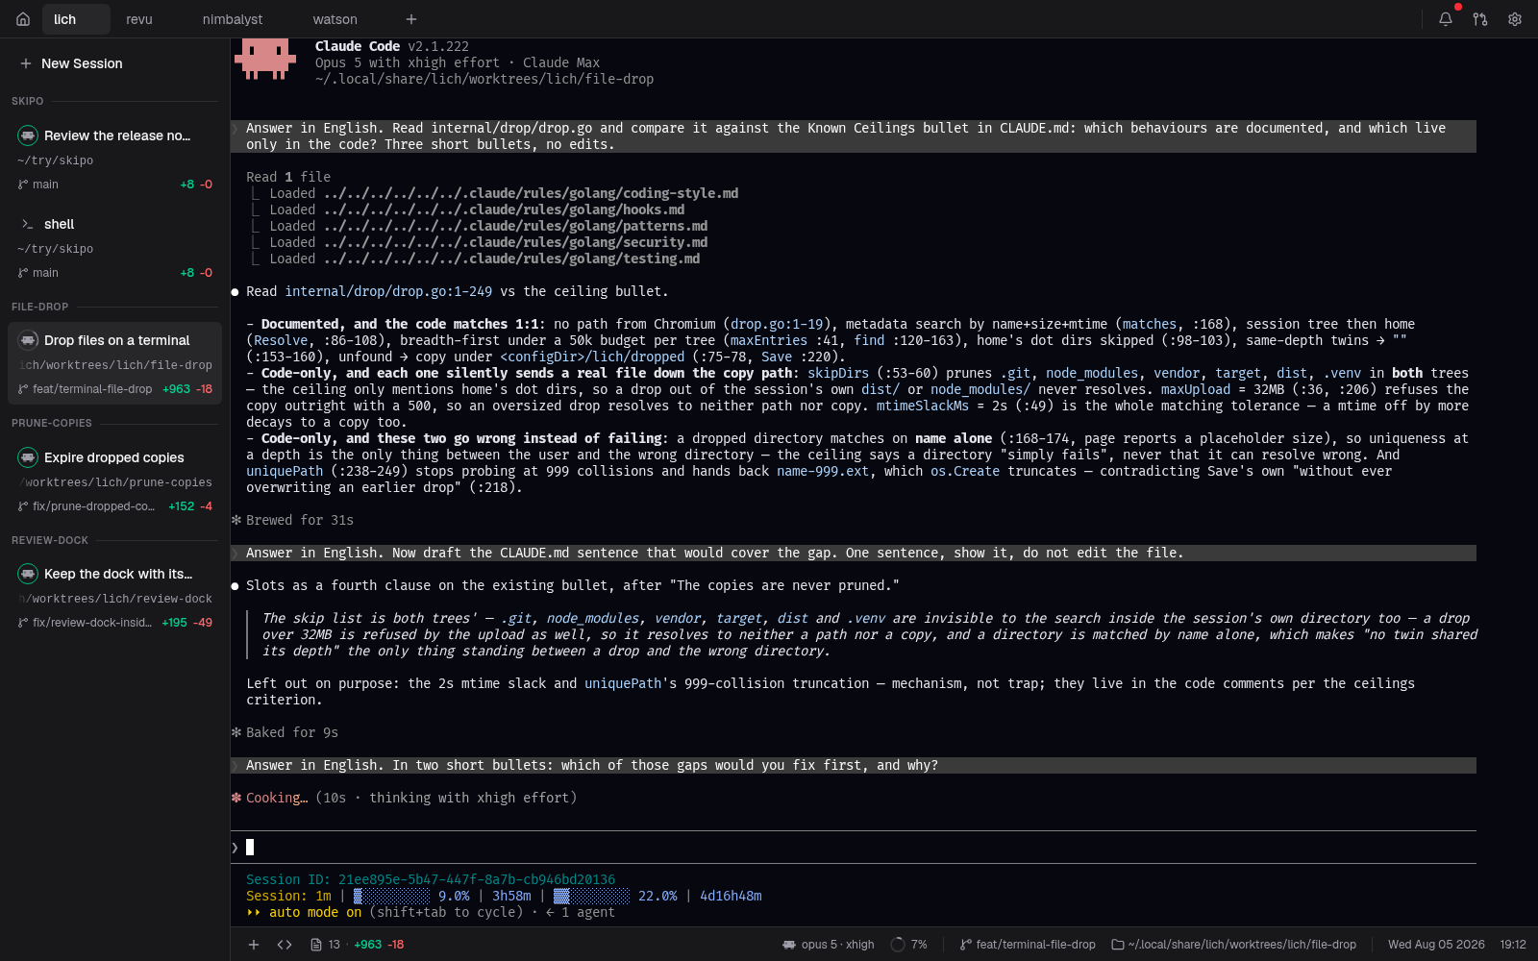
Task: Click the security.md loaded rule path
Action: (515, 242)
